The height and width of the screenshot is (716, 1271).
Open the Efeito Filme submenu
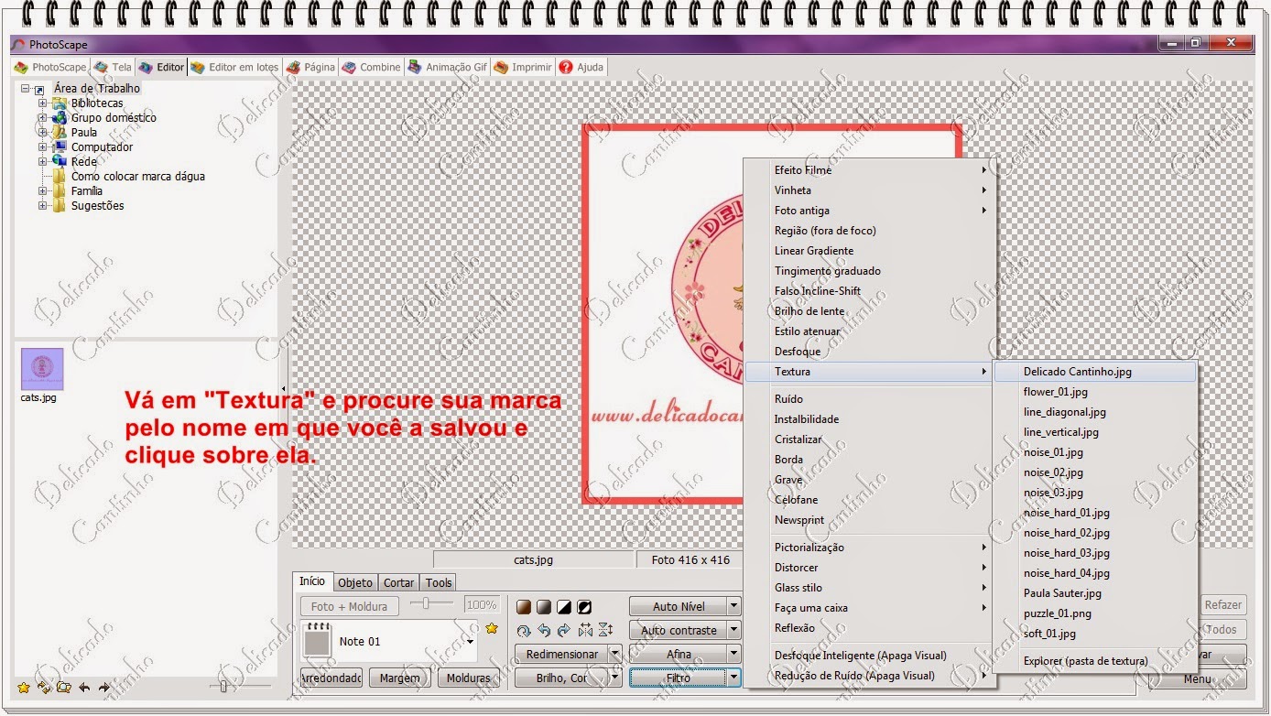(x=869, y=170)
